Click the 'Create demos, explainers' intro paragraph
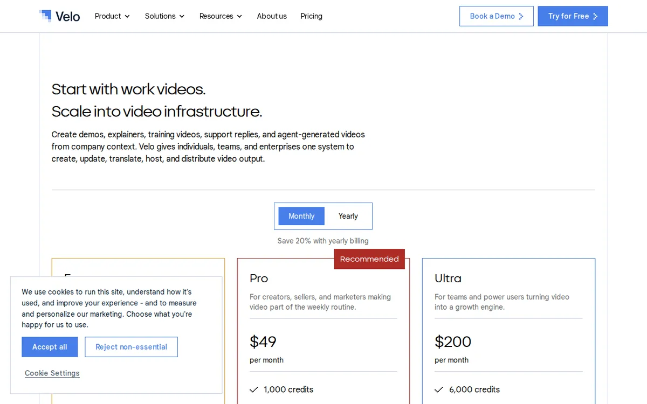This screenshot has height=404, width=647. pos(208,147)
